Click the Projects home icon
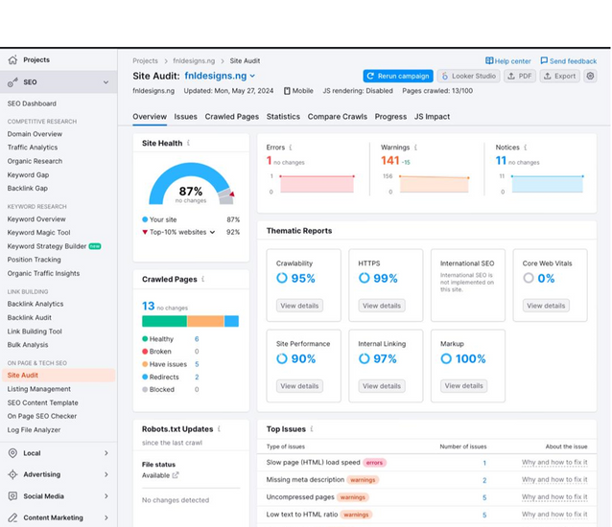Screen dimensions: 612x527 [x=12, y=59]
